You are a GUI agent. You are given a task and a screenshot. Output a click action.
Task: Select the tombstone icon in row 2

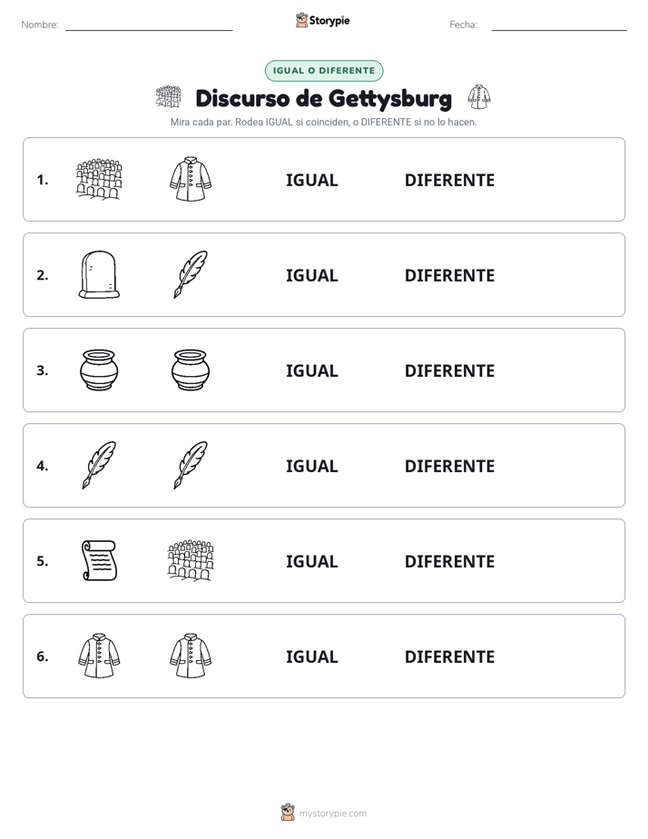click(99, 274)
